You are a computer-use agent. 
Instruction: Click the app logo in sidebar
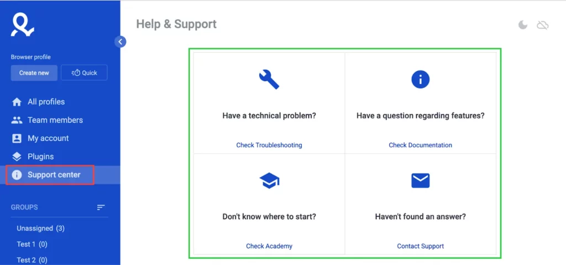click(22, 24)
